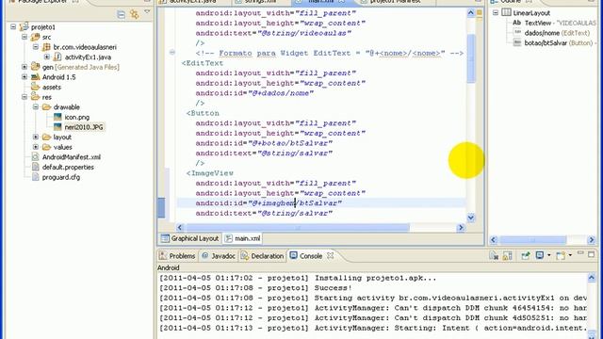Click Outline horizontal scrollbar left arrow
Viewport: 603px width, 339px height.
pos(494,240)
